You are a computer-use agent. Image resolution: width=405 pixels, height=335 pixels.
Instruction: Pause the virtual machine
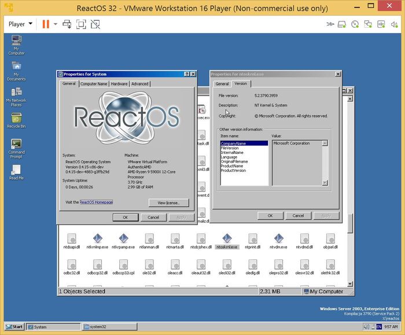[x=45, y=24]
